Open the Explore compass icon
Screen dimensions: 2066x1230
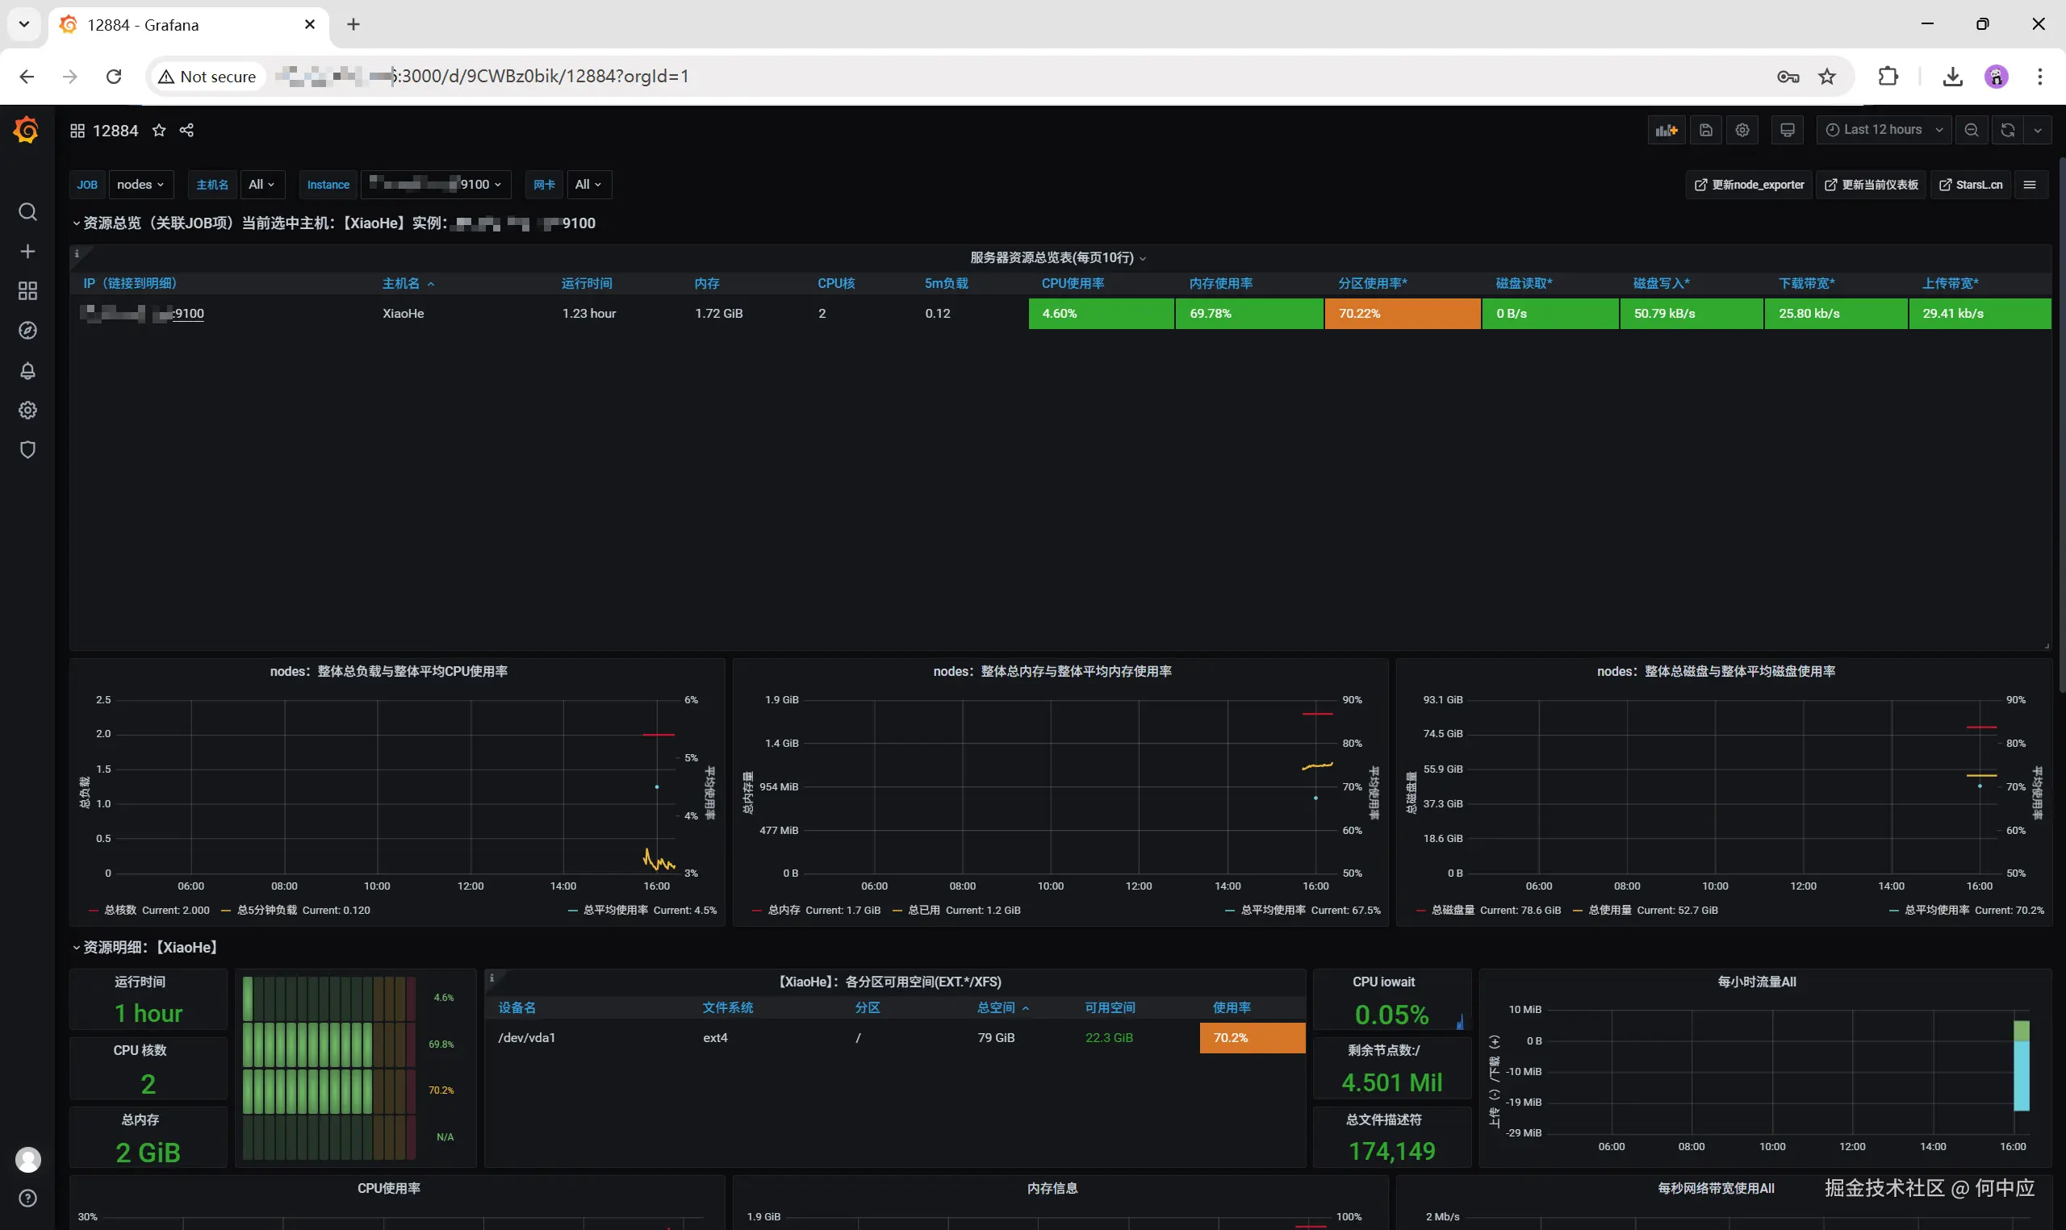tap(27, 331)
